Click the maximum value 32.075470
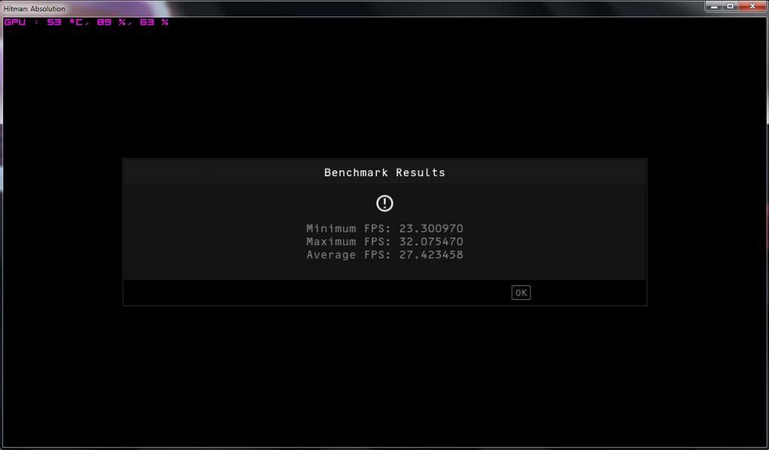 431,242
